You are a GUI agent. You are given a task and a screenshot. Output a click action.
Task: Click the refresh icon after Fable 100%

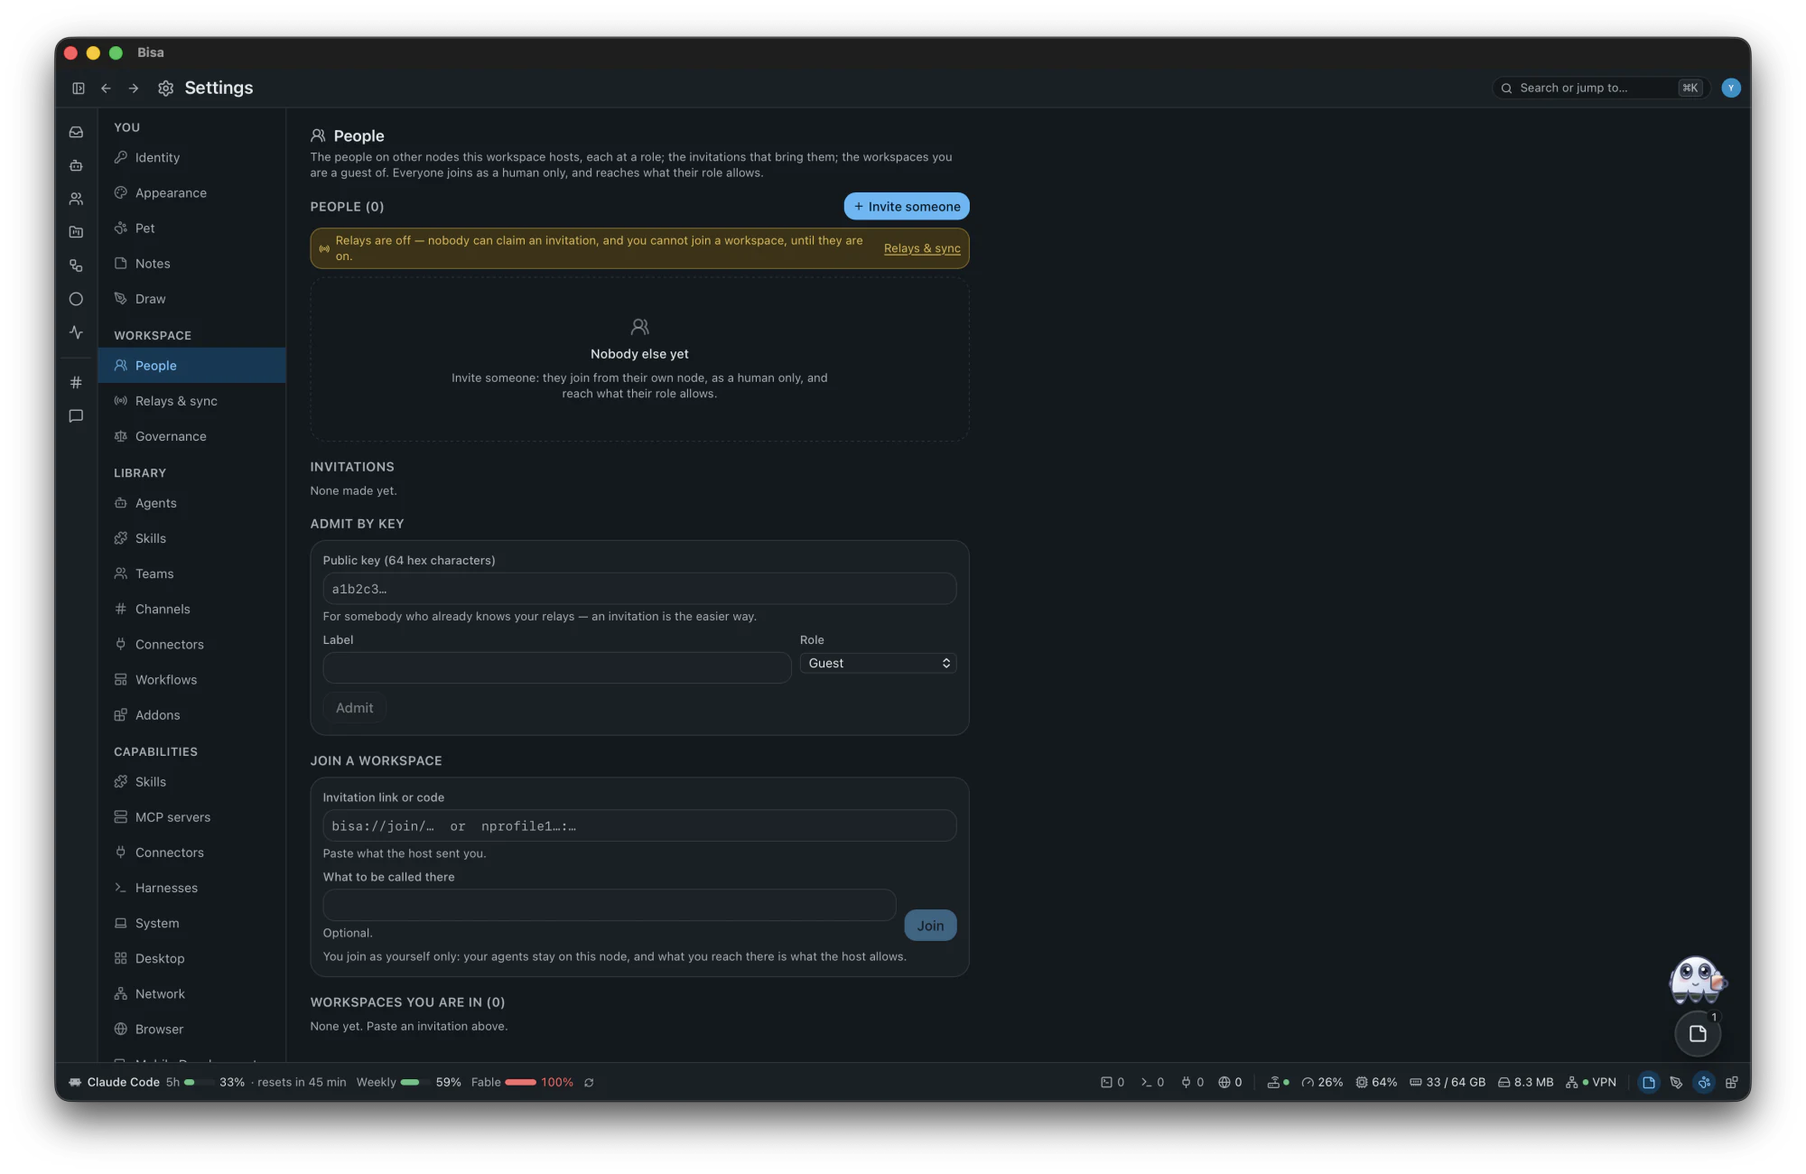589,1082
